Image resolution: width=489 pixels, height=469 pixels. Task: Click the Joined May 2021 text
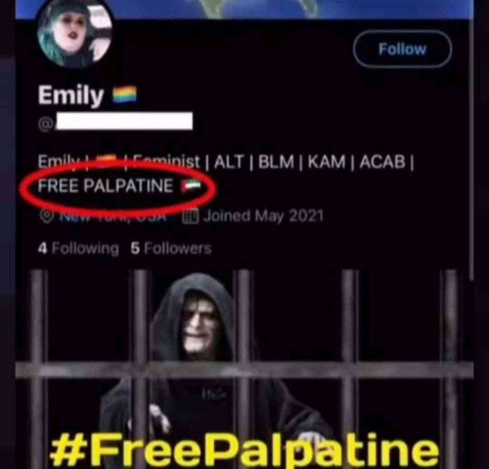click(263, 216)
